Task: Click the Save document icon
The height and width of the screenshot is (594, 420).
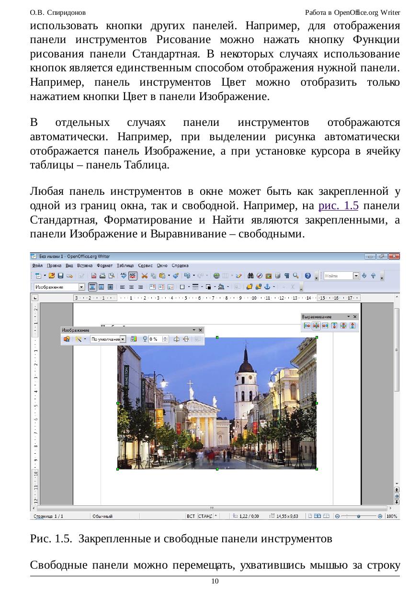Action: (61, 276)
